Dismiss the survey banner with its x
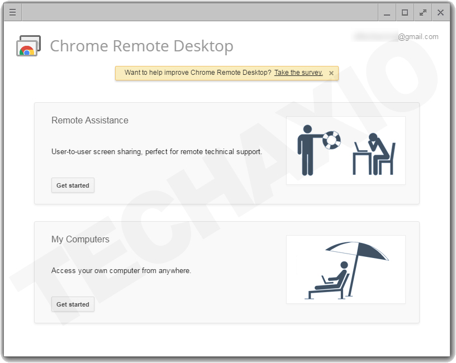Viewport: 456px width, 363px height. click(x=331, y=73)
